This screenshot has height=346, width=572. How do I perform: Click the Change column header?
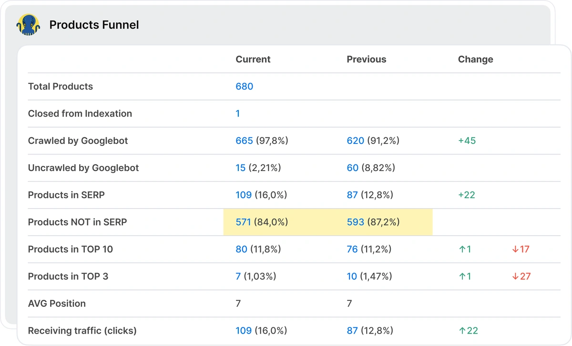(475, 60)
